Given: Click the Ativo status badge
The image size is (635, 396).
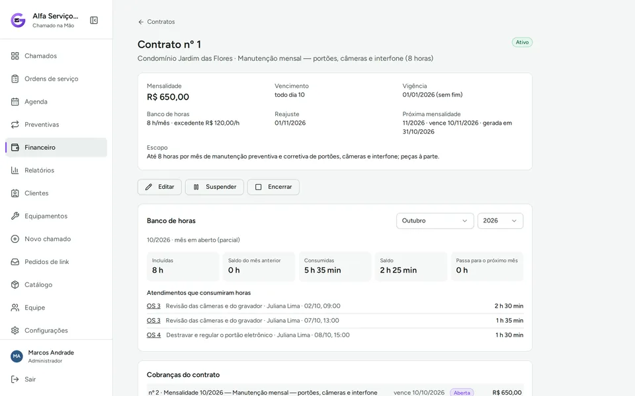Looking at the screenshot, I should click(522, 42).
